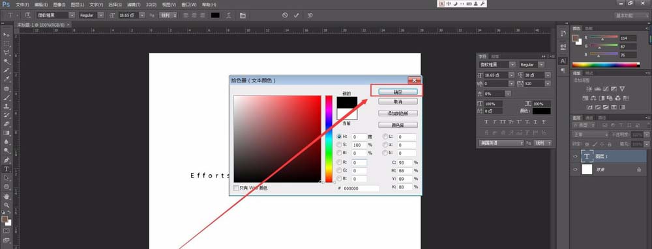Select the Horizontal Type tool in the toolbox
The height and width of the screenshot is (249, 652).
click(x=7, y=169)
